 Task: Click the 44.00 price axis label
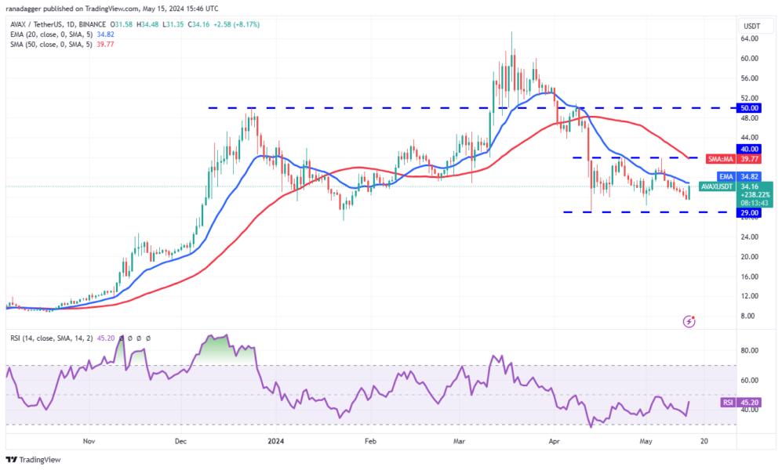point(750,137)
